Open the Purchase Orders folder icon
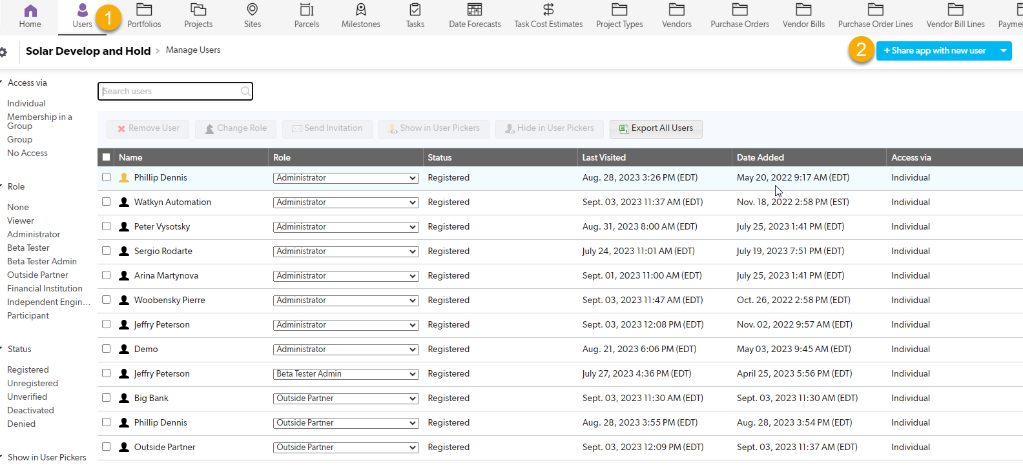1023x472 pixels. click(740, 10)
